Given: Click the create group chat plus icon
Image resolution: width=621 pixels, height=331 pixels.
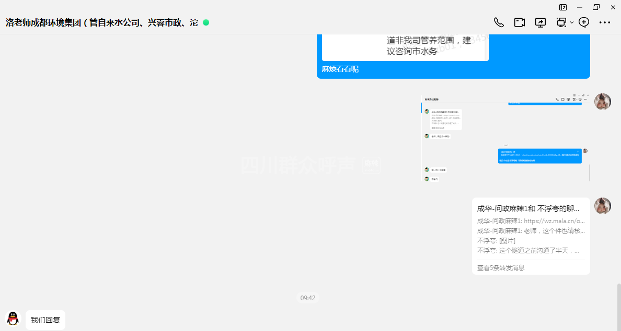Looking at the screenshot, I should click(584, 22).
